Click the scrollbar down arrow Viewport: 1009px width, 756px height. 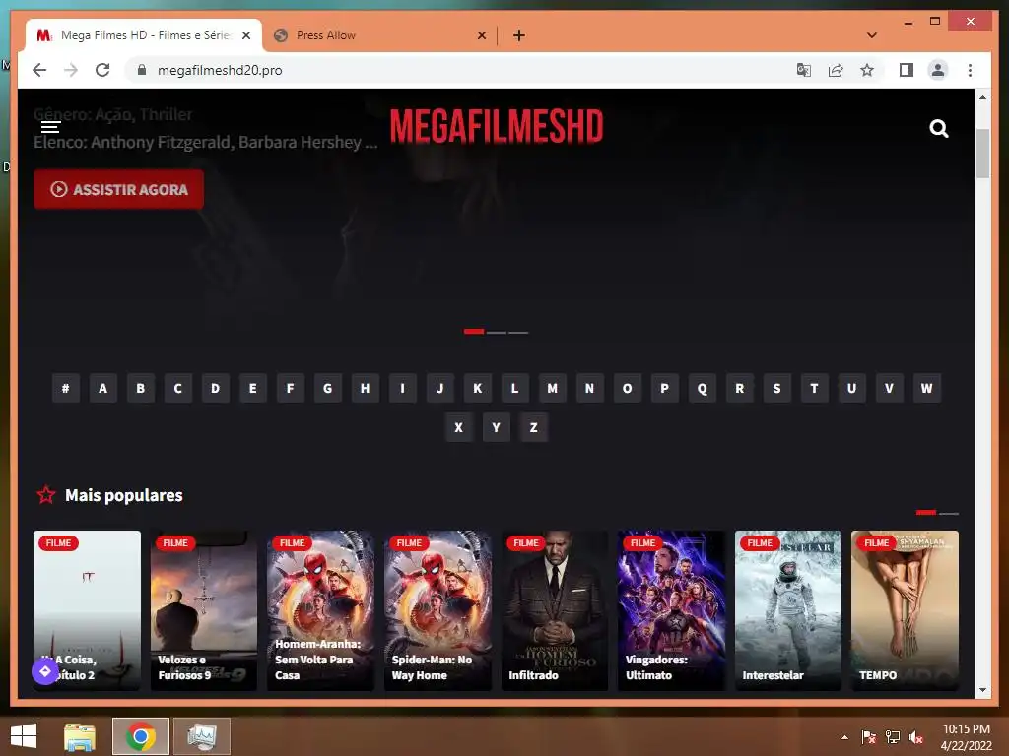click(982, 690)
